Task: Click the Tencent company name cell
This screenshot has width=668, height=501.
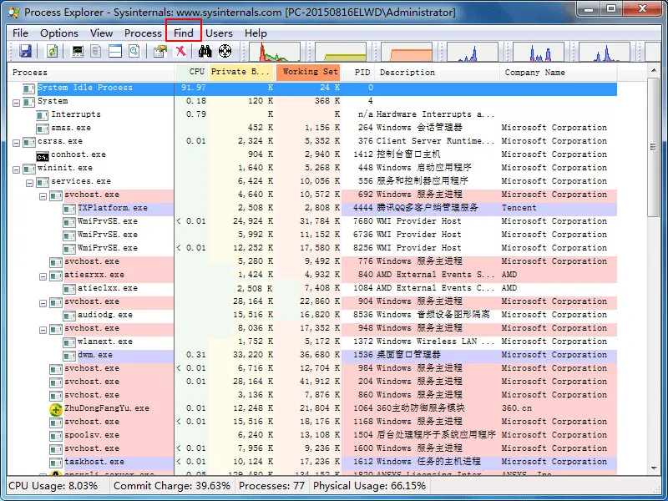Action: coord(519,208)
